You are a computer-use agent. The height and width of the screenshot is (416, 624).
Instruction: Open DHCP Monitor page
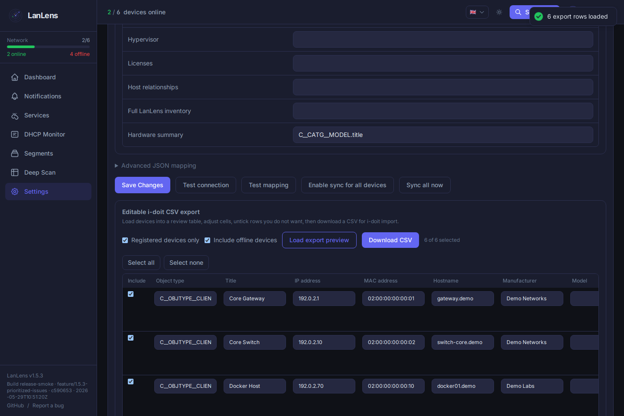tap(48, 134)
